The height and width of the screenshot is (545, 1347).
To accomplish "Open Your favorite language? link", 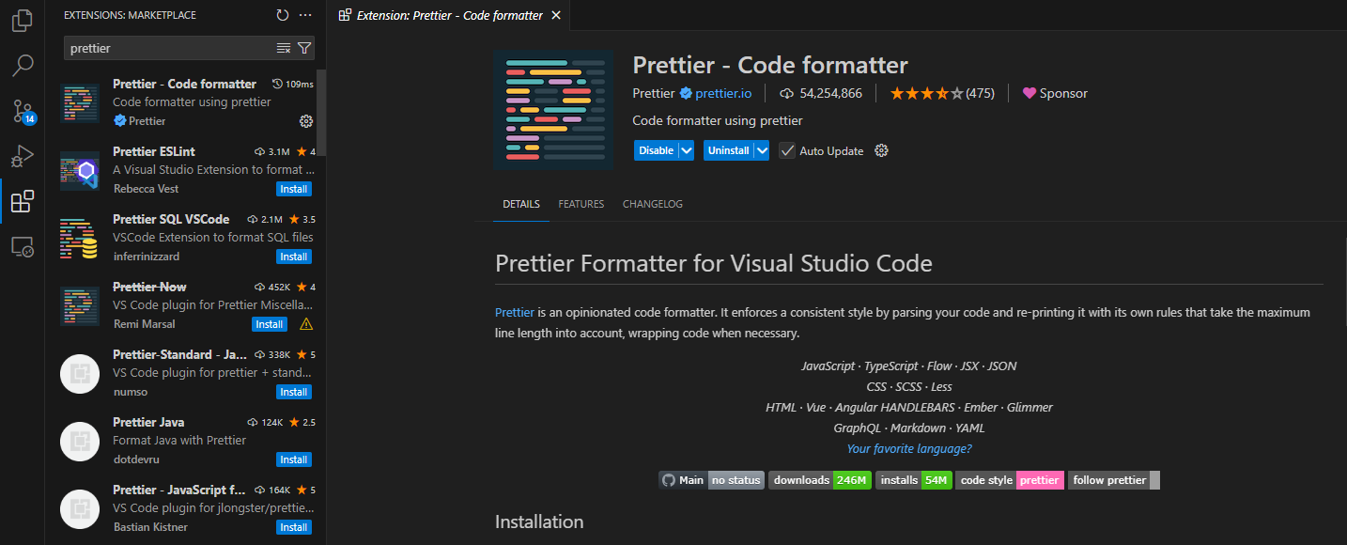I will 909,448.
